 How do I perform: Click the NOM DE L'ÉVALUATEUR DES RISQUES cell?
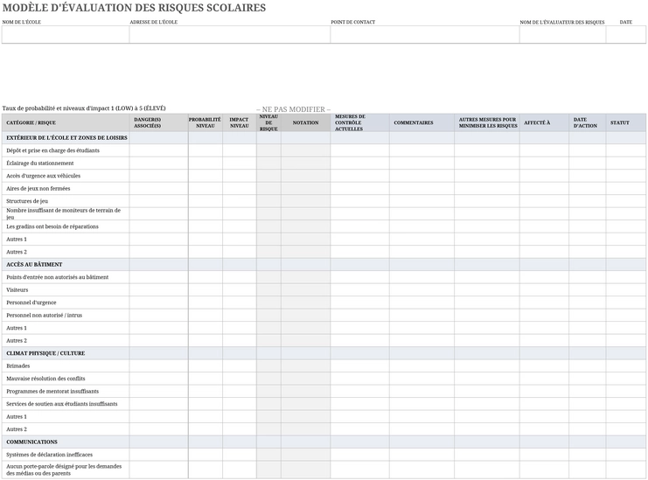[x=562, y=35]
